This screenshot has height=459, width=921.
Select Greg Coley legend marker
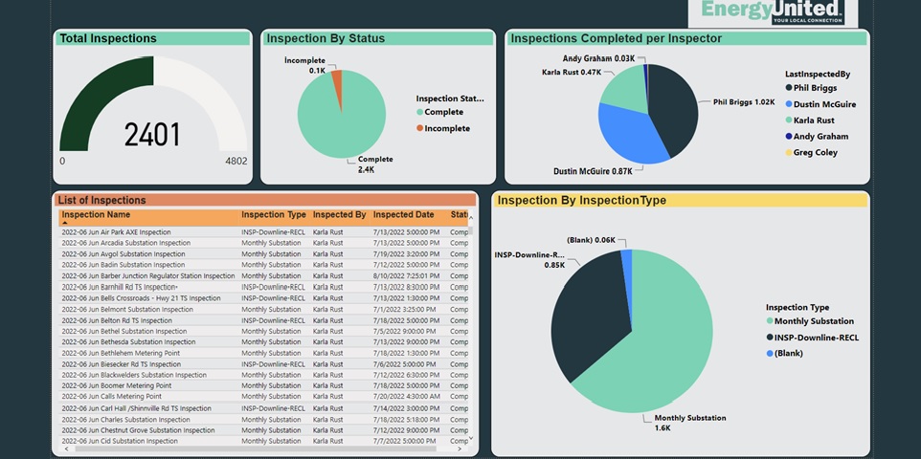point(789,153)
